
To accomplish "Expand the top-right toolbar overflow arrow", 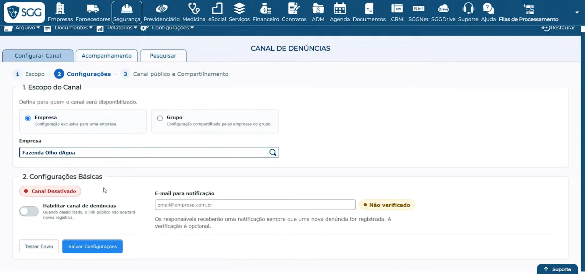I will click(577, 12).
